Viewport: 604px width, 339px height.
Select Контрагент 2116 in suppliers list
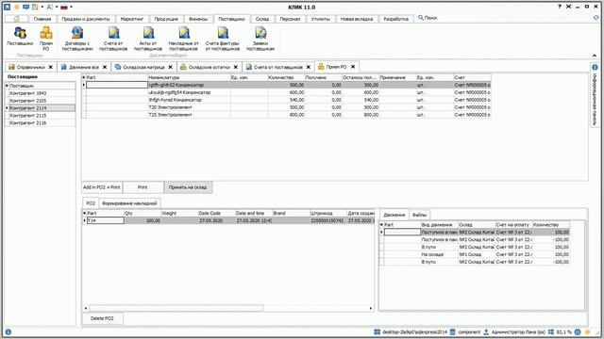(x=40, y=122)
